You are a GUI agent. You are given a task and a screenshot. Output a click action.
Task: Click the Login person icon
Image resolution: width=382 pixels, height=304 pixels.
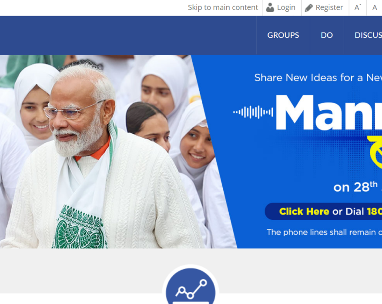point(270,7)
